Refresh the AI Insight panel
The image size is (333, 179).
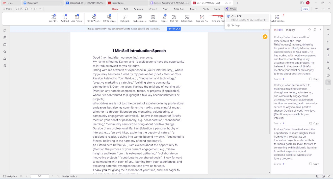point(315,30)
